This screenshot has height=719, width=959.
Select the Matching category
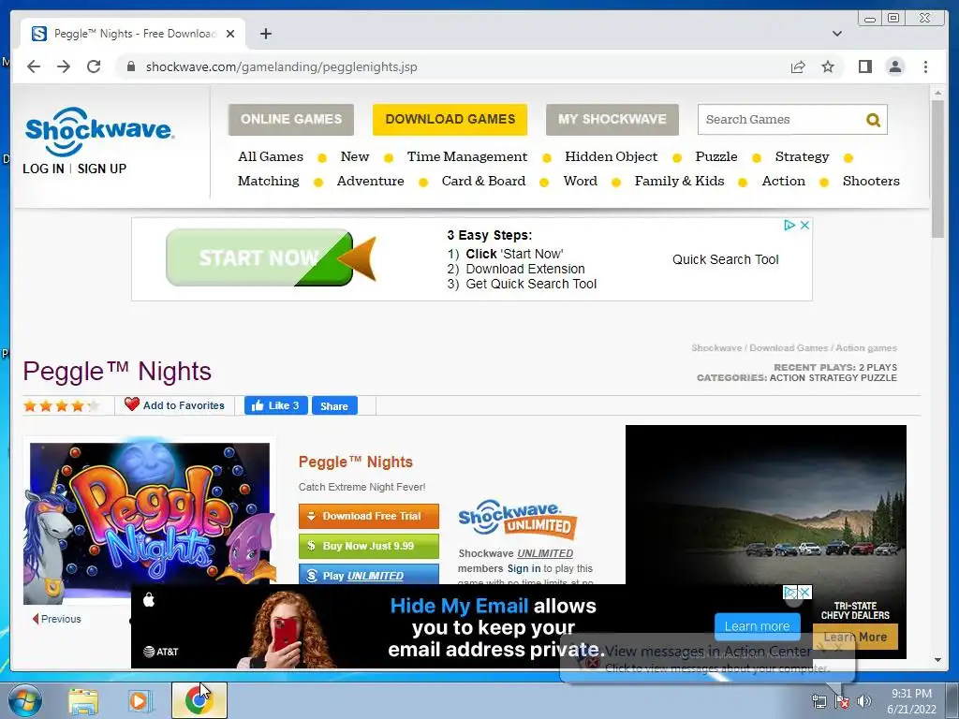click(269, 181)
